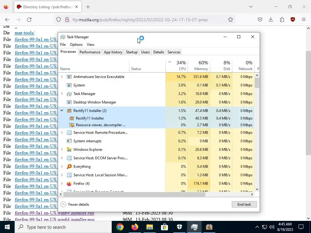This screenshot has width=311, height=233.
Task: Open Microsoft Store from the taskbar
Action: click(164, 227)
